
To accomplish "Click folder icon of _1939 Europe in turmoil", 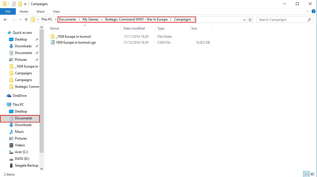I will [52, 36].
